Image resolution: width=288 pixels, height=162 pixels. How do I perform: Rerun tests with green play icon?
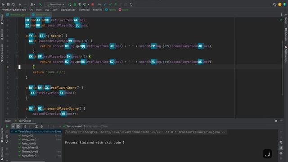7,126
